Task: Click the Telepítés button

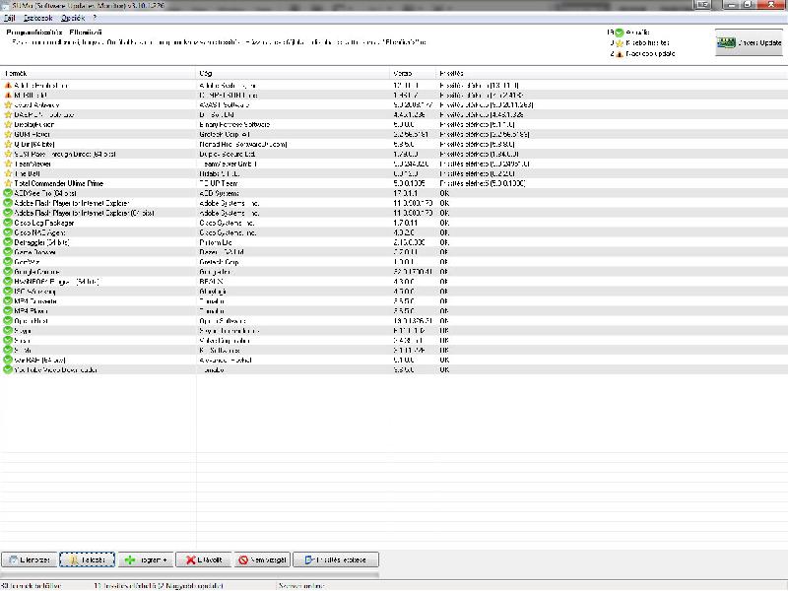Action: pos(88,559)
